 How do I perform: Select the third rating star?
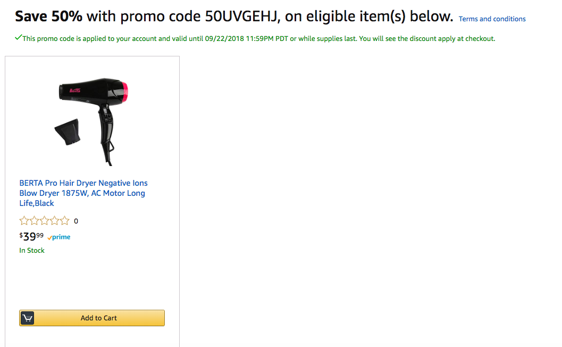44,221
